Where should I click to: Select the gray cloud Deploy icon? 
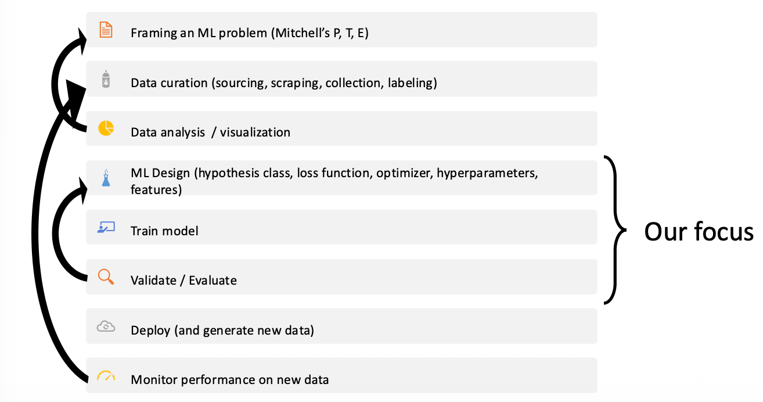click(x=106, y=326)
